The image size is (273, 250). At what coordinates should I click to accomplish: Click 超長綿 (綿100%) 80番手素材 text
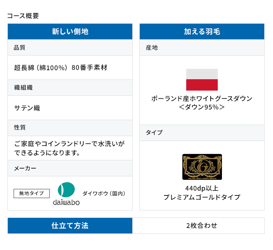click(x=60, y=68)
